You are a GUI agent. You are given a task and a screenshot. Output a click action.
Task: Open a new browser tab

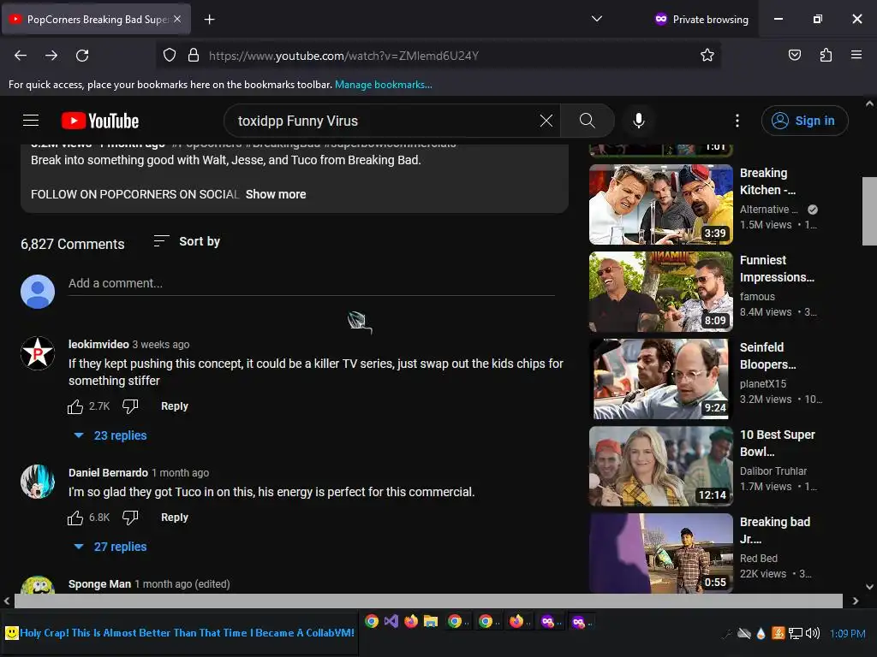[x=209, y=20]
